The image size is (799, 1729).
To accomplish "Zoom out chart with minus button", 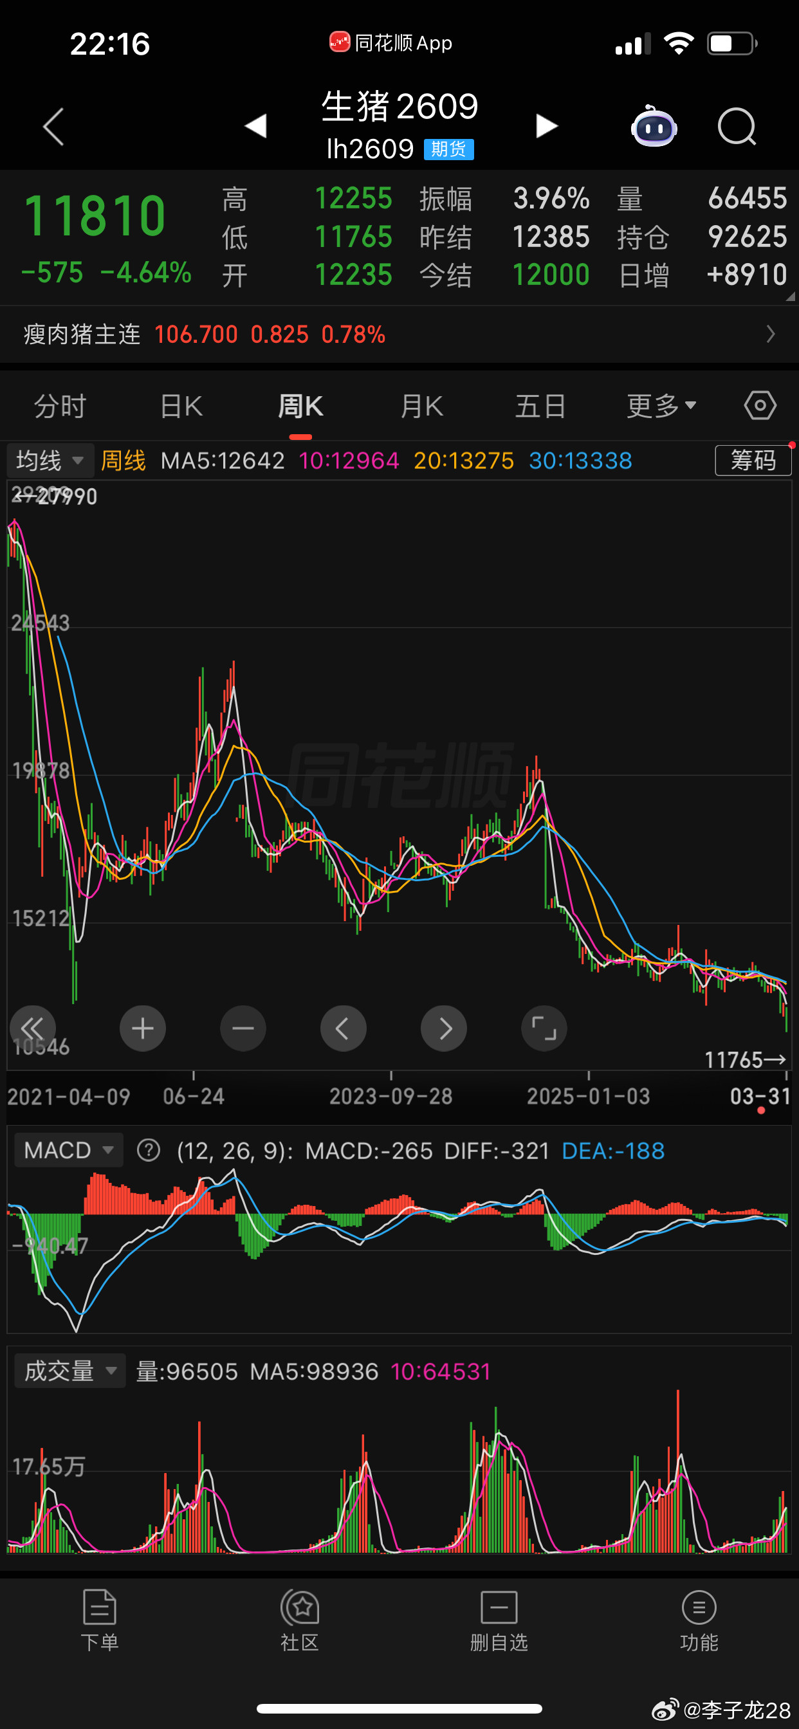I will coord(243,1029).
